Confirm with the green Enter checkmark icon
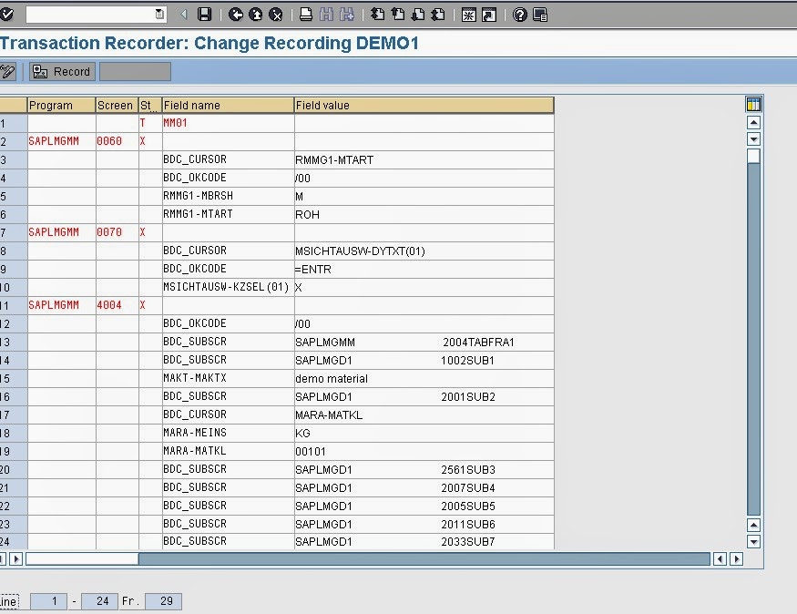The height and width of the screenshot is (614, 797). (x=9, y=13)
